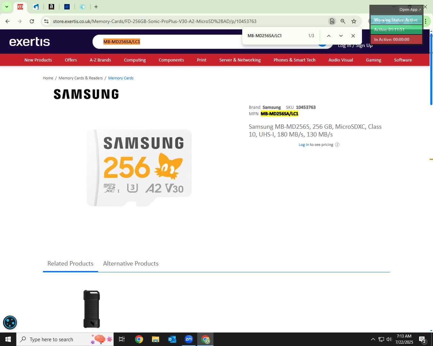Open Offers menu
The width and height of the screenshot is (433, 346).
tap(71, 60)
